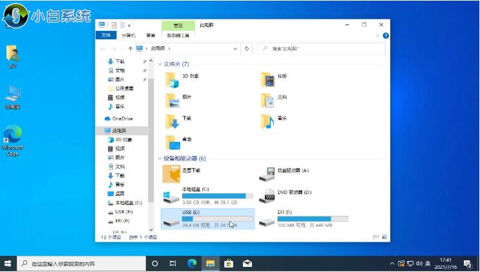This screenshot has height=272, width=480.
Task: Select Microsoft Edge desktop shortcut
Action: (12, 141)
